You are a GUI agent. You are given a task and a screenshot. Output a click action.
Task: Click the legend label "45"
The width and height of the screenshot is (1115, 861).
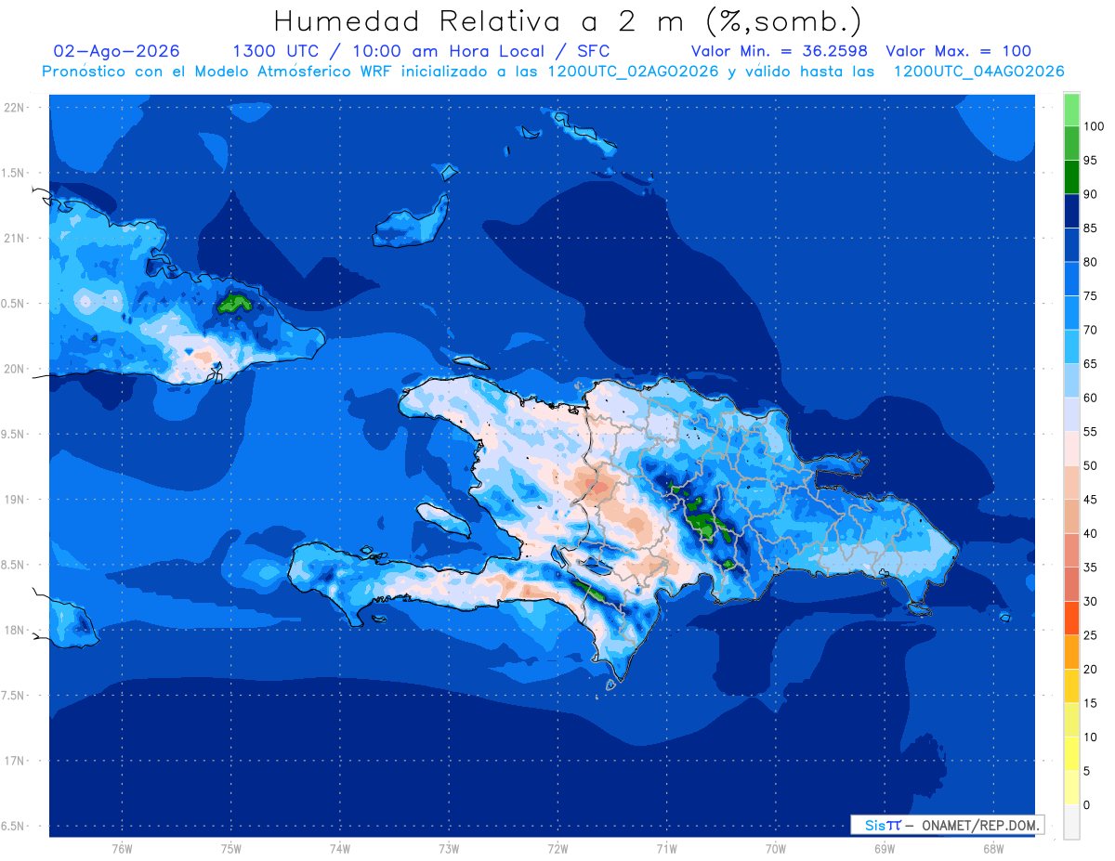point(1090,500)
